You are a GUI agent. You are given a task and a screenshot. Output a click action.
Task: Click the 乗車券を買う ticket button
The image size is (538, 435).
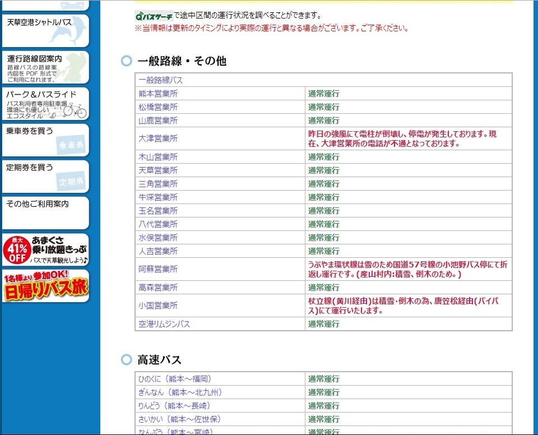coord(45,140)
